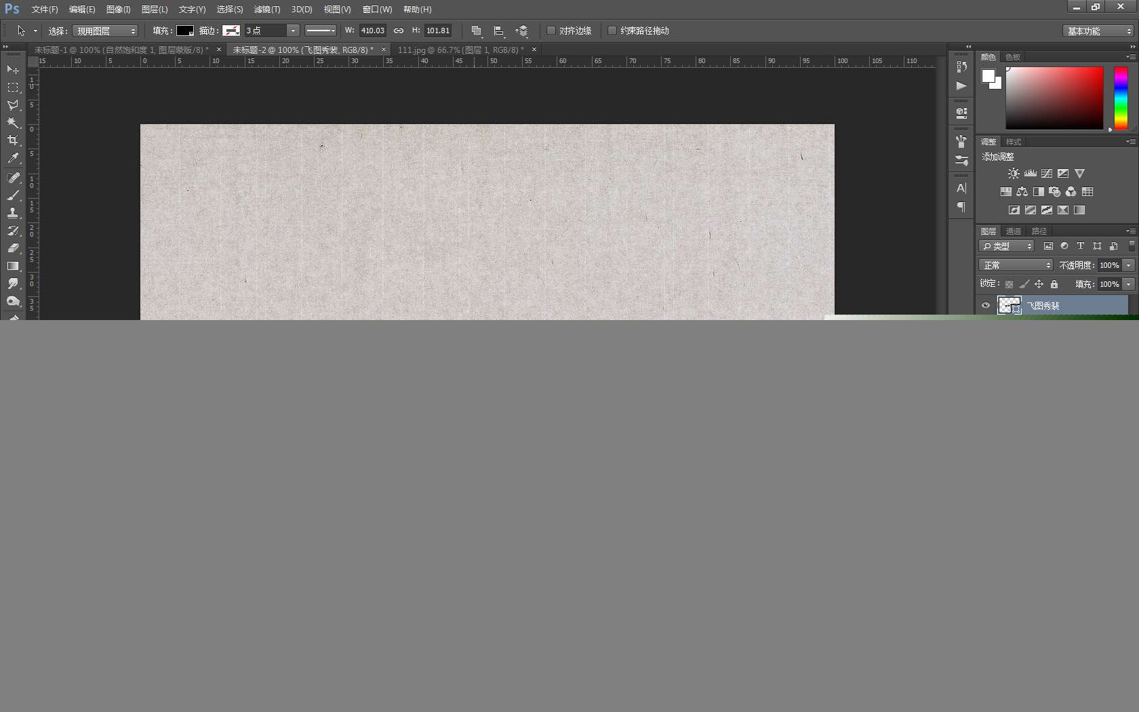Image resolution: width=1139 pixels, height=712 pixels.
Task: Select the Clone Stamp tool
Action: [13, 213]
